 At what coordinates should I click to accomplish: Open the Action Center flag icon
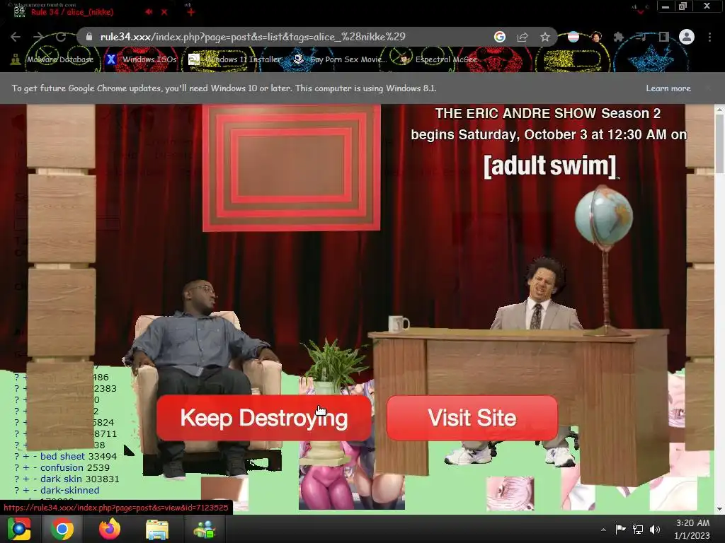point(620,529)
